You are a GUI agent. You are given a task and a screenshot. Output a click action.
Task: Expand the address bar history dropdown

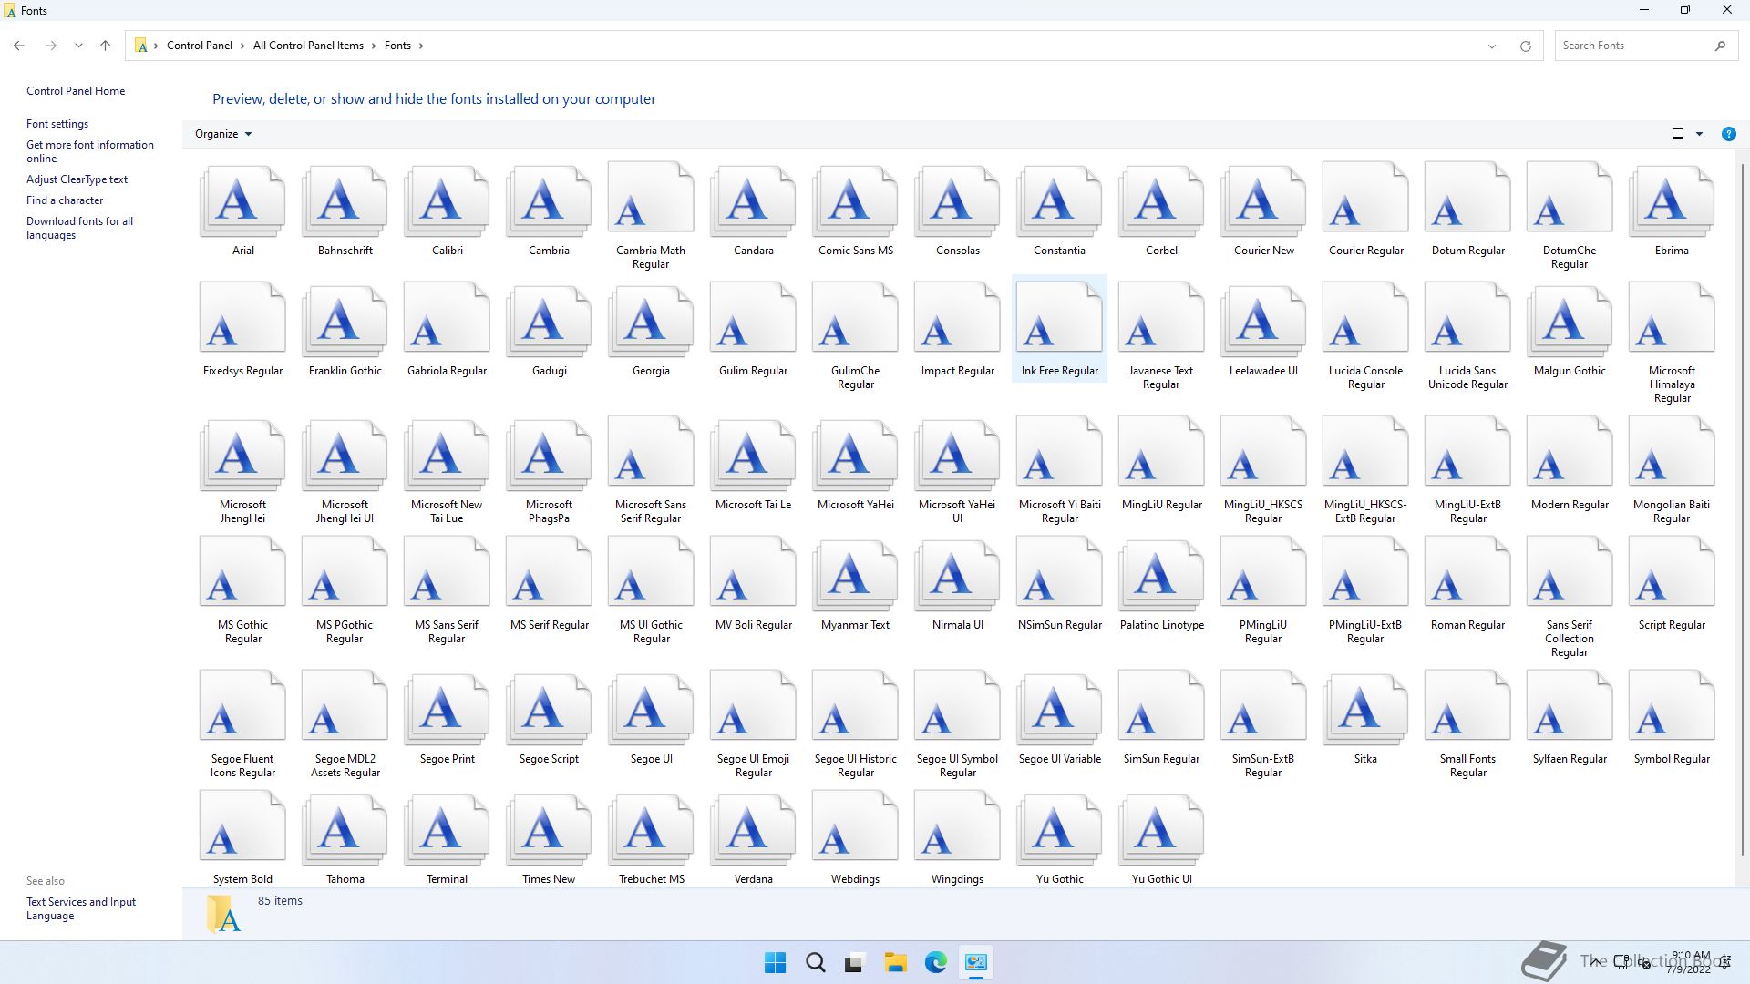pos(1492,46)
